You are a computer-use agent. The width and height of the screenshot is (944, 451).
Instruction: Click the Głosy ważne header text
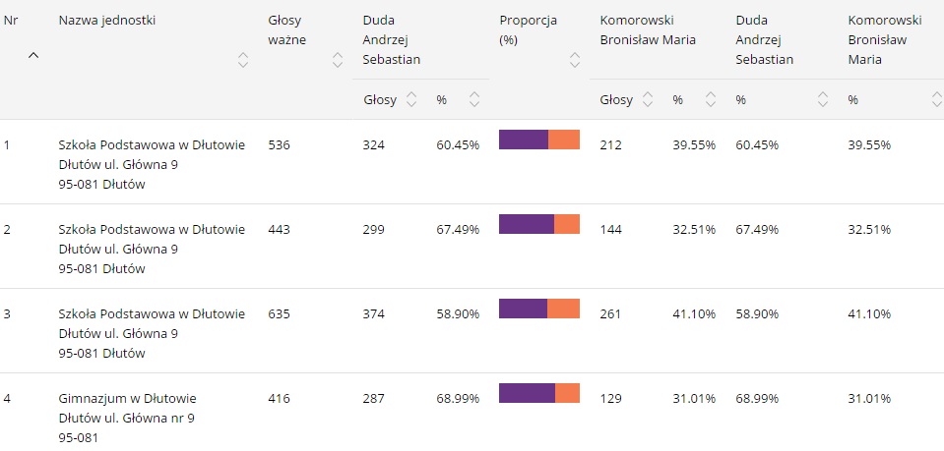(x=286, y=30)
